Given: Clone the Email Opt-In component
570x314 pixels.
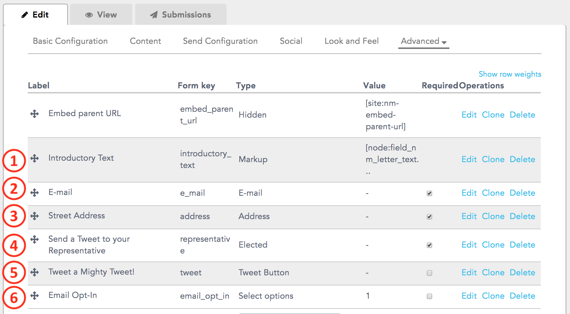Looking at the screenshot, I should [493, 296].
